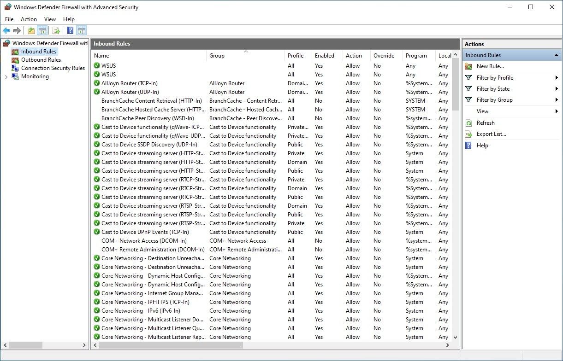Image resolution: width=563 pixels, height=361 pixels.
Task: Click green check of Cast to Device SSDP Discovery
Action: pyautogui.click(x=97, y=145)
